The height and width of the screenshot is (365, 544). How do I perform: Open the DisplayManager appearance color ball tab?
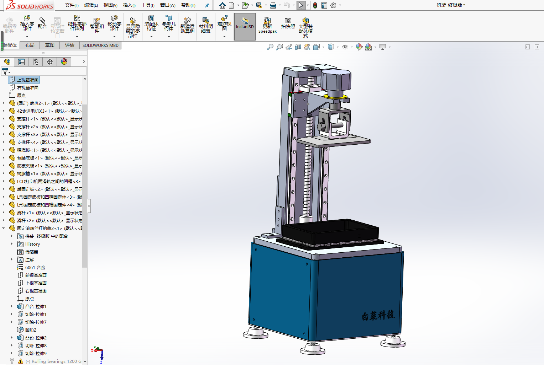pyautogui.click(x=64, y=62)
